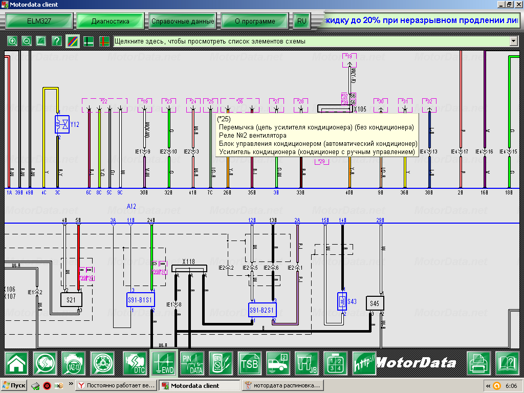This screenshot has width=524, height=393.
Task: Click the http web link icon
Action: [364, 363]
